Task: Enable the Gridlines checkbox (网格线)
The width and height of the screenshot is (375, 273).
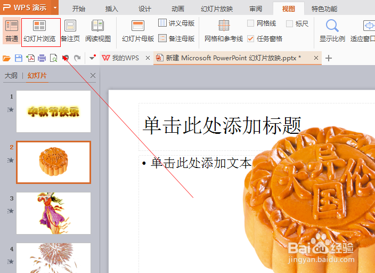Action: click(x=250, y=23)
